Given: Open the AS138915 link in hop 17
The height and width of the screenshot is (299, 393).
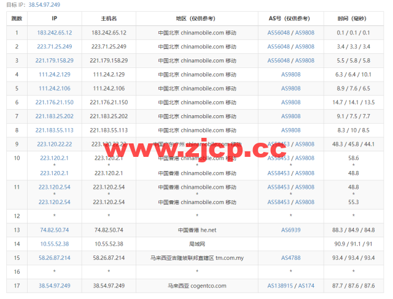Looking at the screenshot, I should point(280,286).
